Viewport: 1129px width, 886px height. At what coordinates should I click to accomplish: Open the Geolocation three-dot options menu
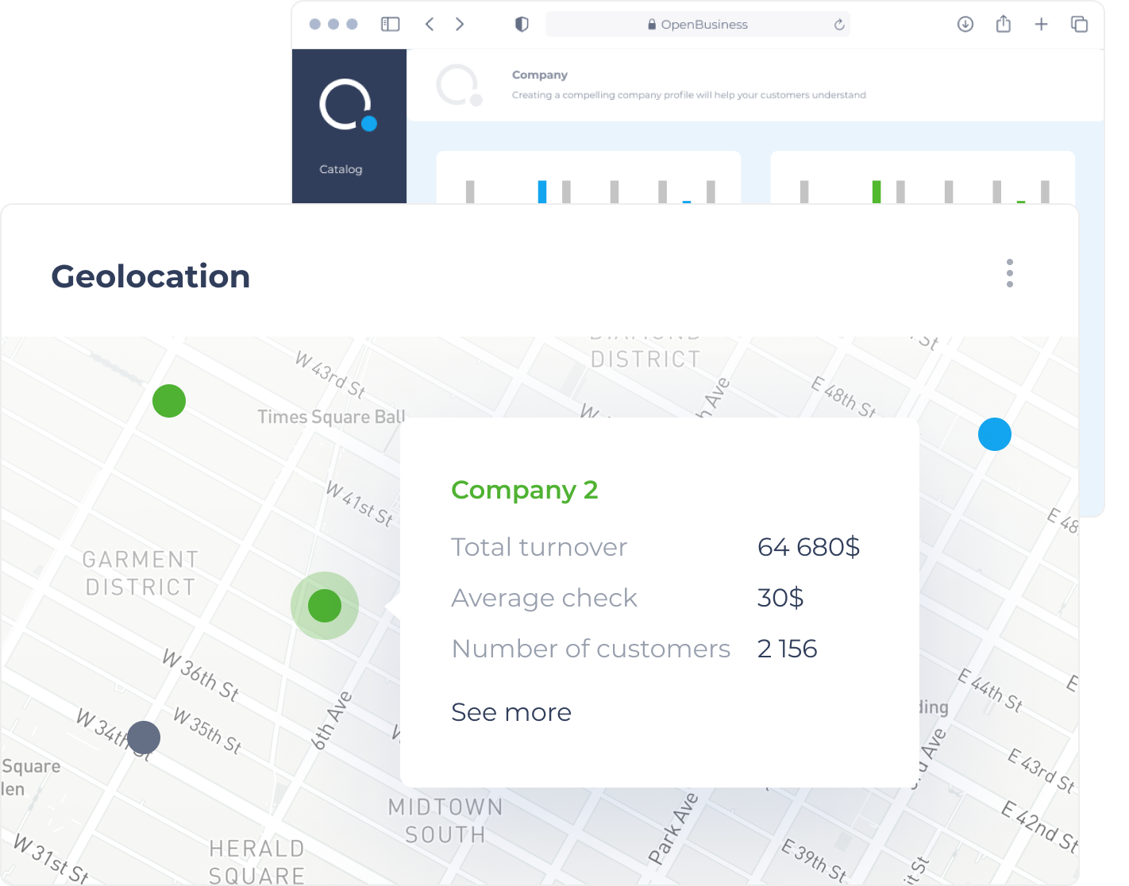tap(1010, 272)
